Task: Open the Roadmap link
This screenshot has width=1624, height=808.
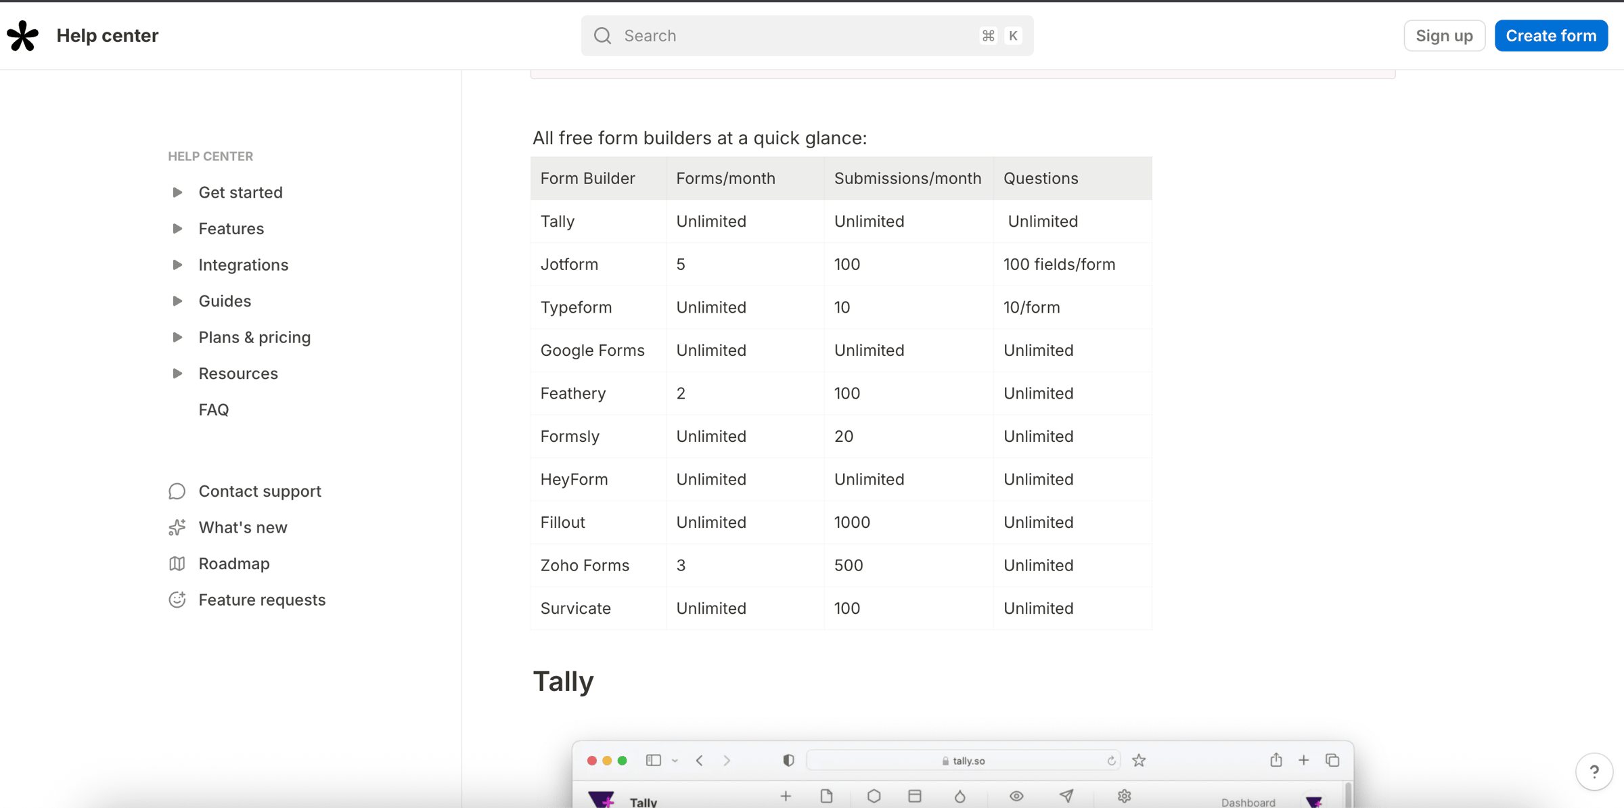Action: point(234,564)
